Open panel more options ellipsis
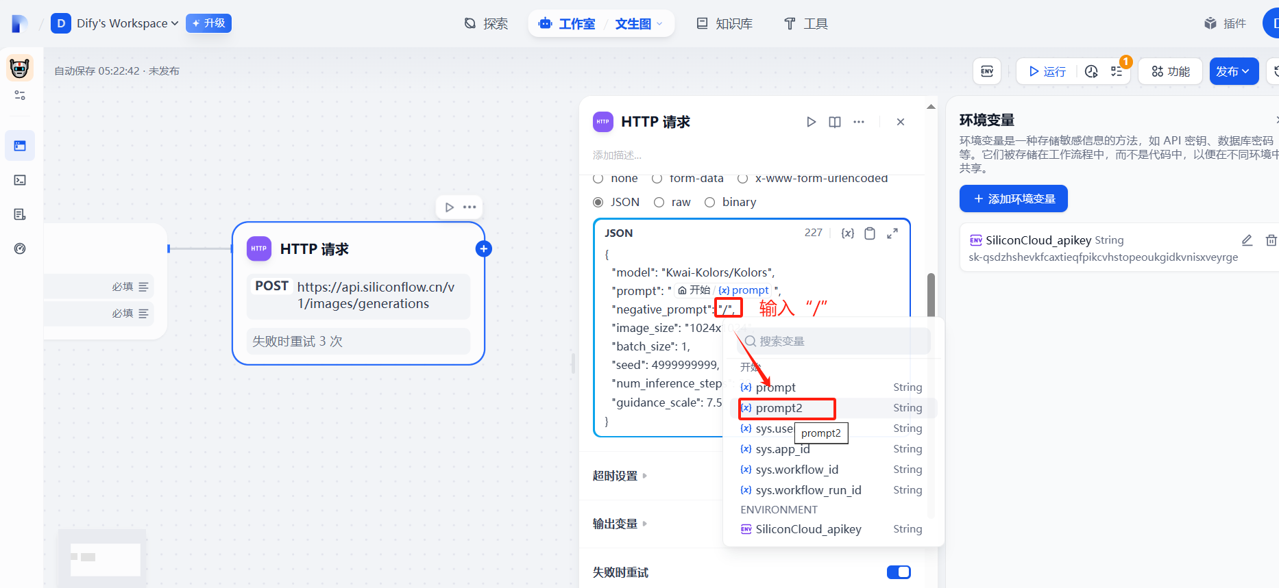Viewport: 1279px width, 588px height. (x=859, y=122)
